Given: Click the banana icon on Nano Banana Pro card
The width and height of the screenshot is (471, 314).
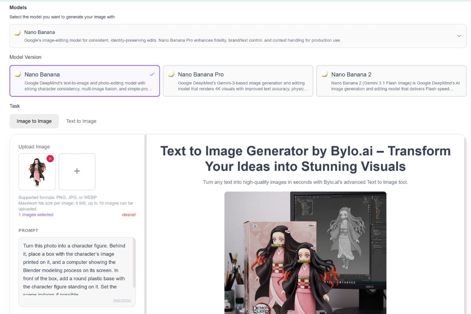Looking at the screenshot, I should pos(171,74).
